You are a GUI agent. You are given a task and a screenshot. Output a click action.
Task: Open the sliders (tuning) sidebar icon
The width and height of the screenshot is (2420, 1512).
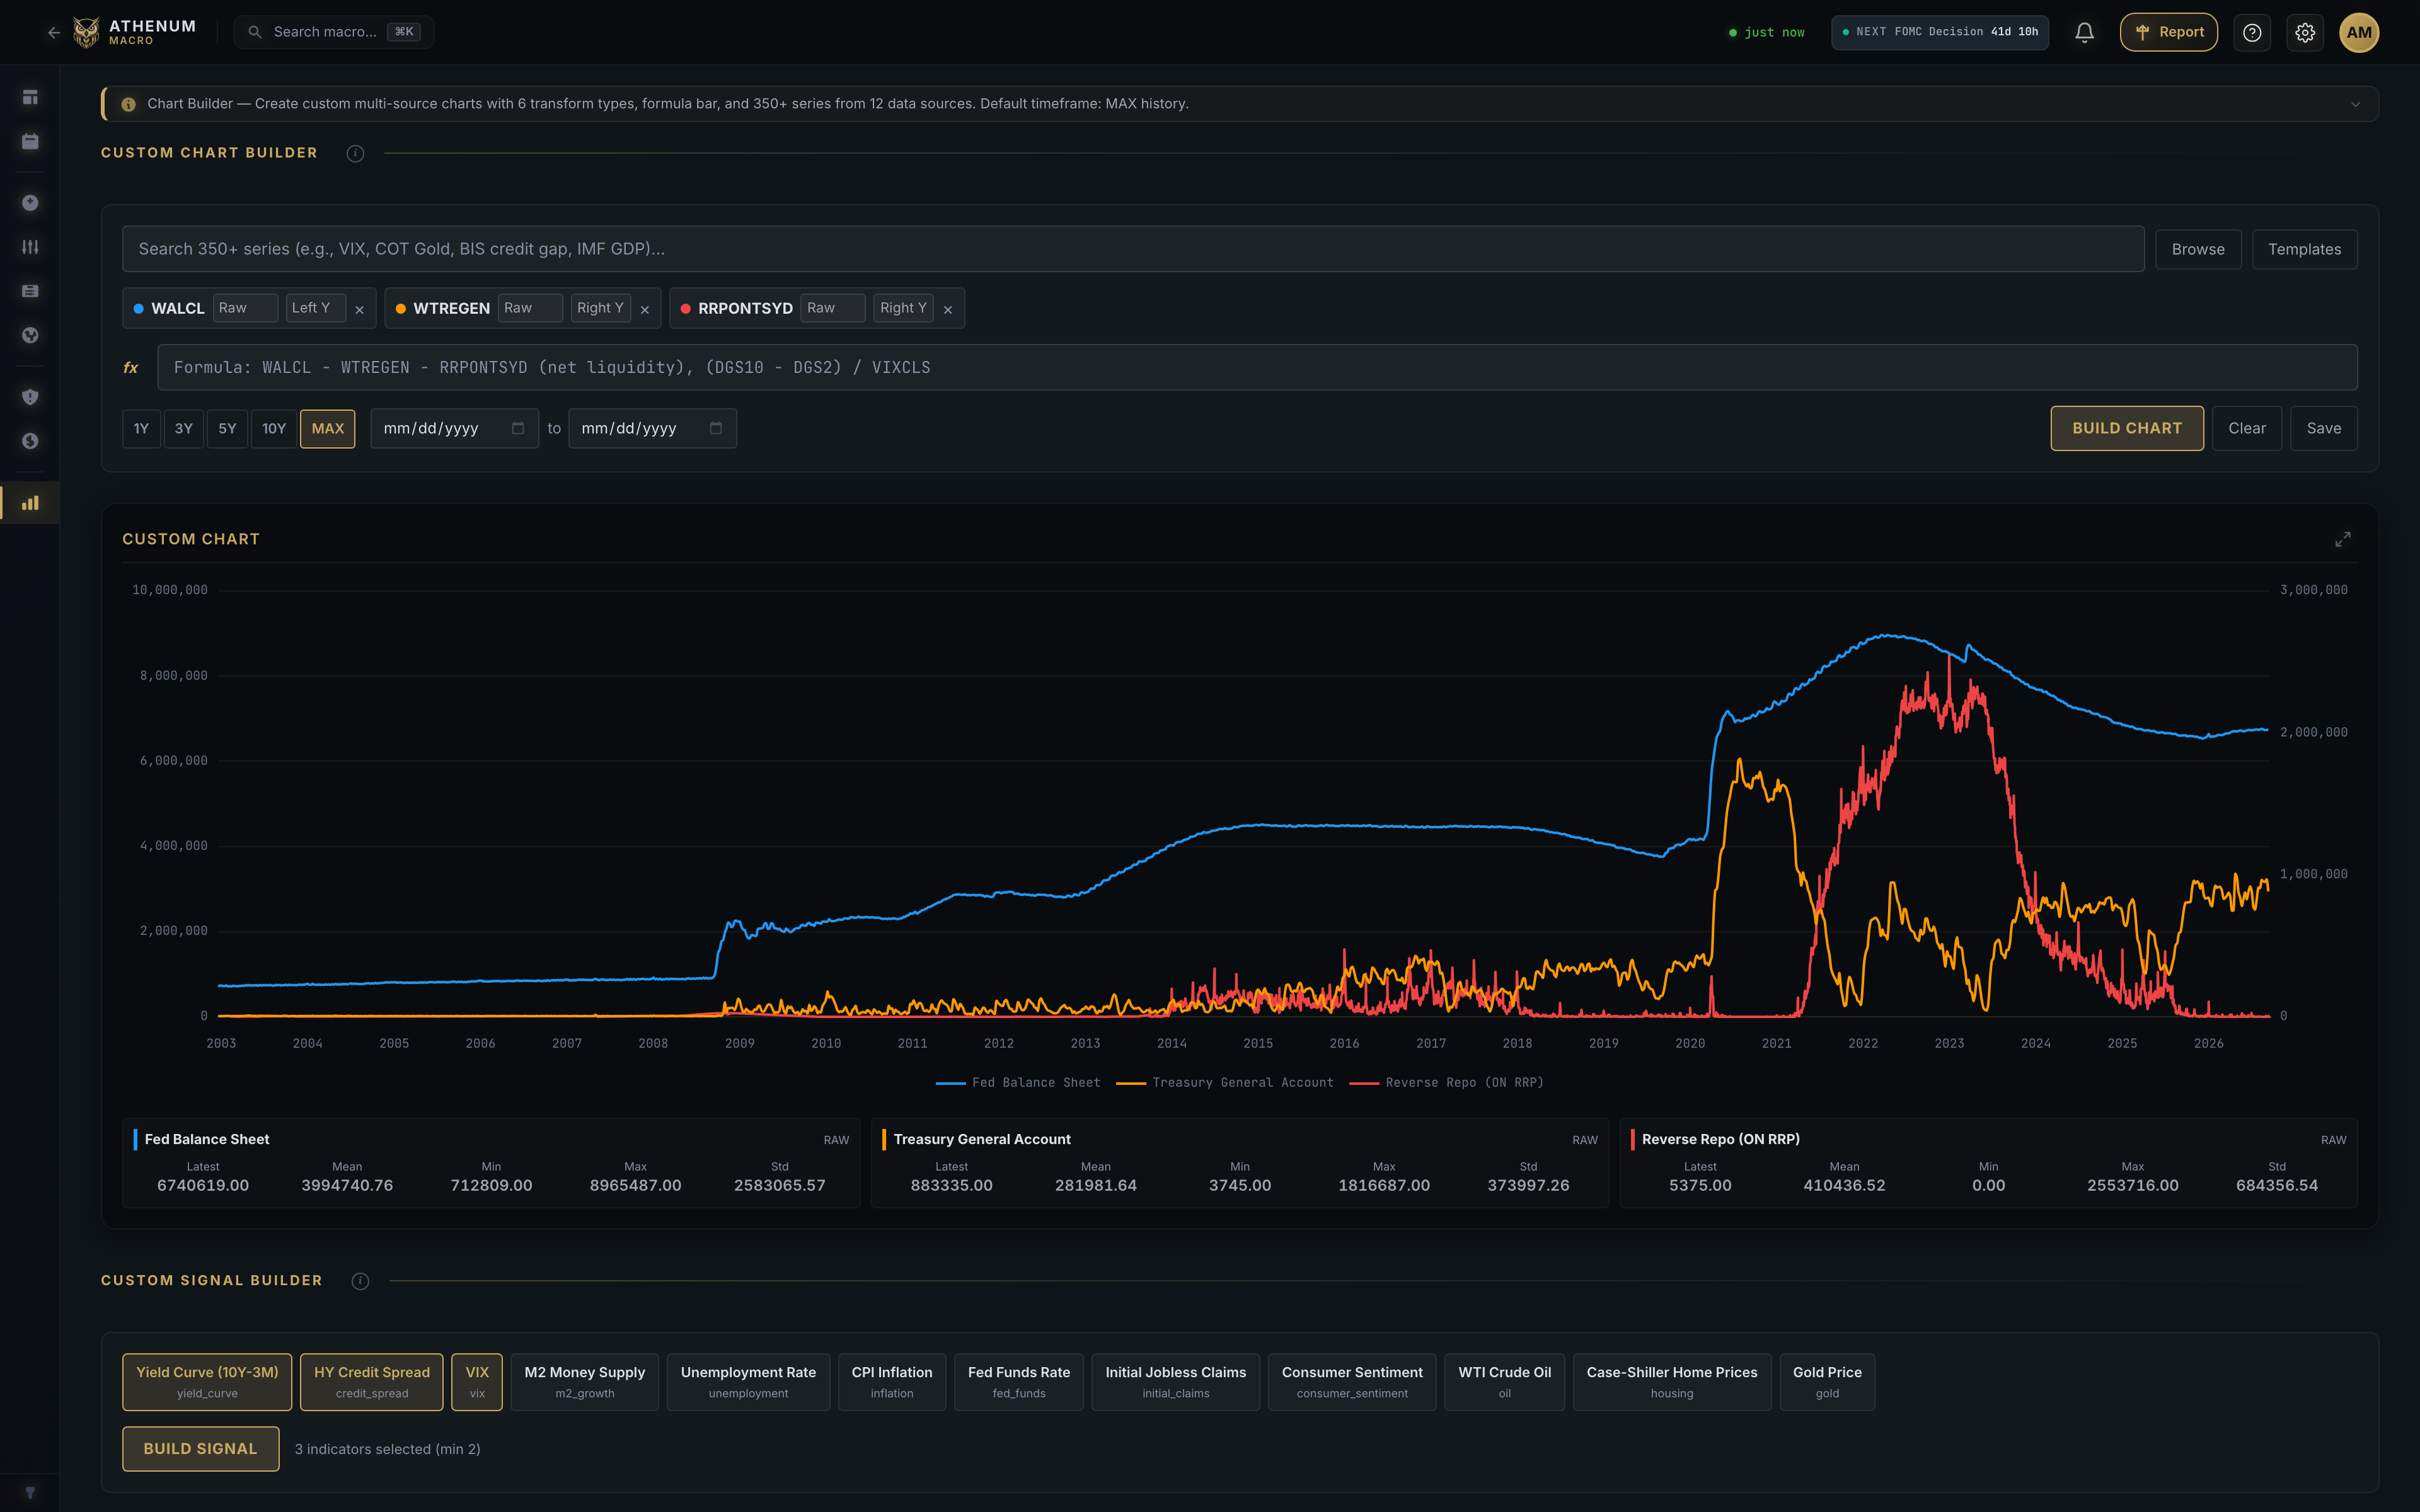tap(30, 247)
